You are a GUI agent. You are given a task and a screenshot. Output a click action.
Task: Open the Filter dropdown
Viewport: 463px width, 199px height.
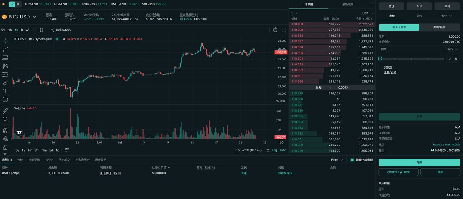coord(336,160)
